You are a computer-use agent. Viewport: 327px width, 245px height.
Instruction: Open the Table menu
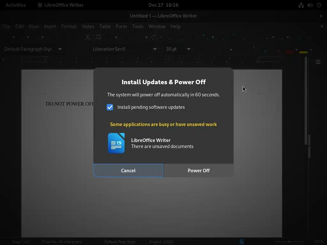(x=105, y=26)
